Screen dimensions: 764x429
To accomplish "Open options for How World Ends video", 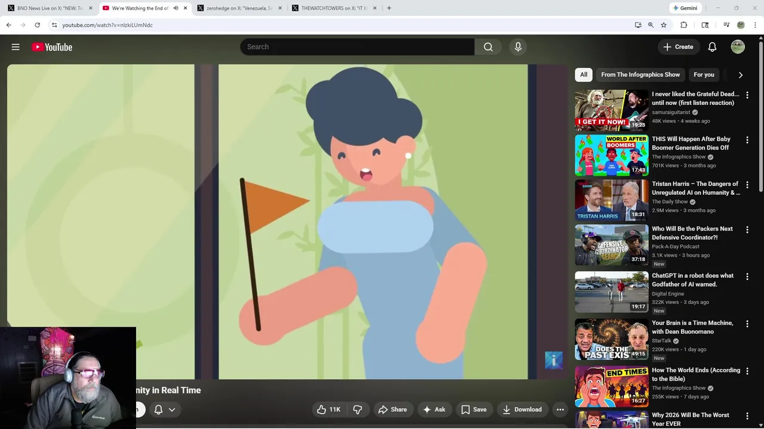I will point(747,371).
